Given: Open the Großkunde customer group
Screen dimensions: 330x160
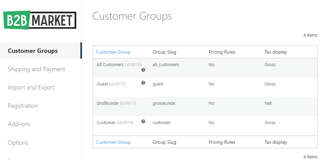Looking at the screenshot, I should (107, 103).
